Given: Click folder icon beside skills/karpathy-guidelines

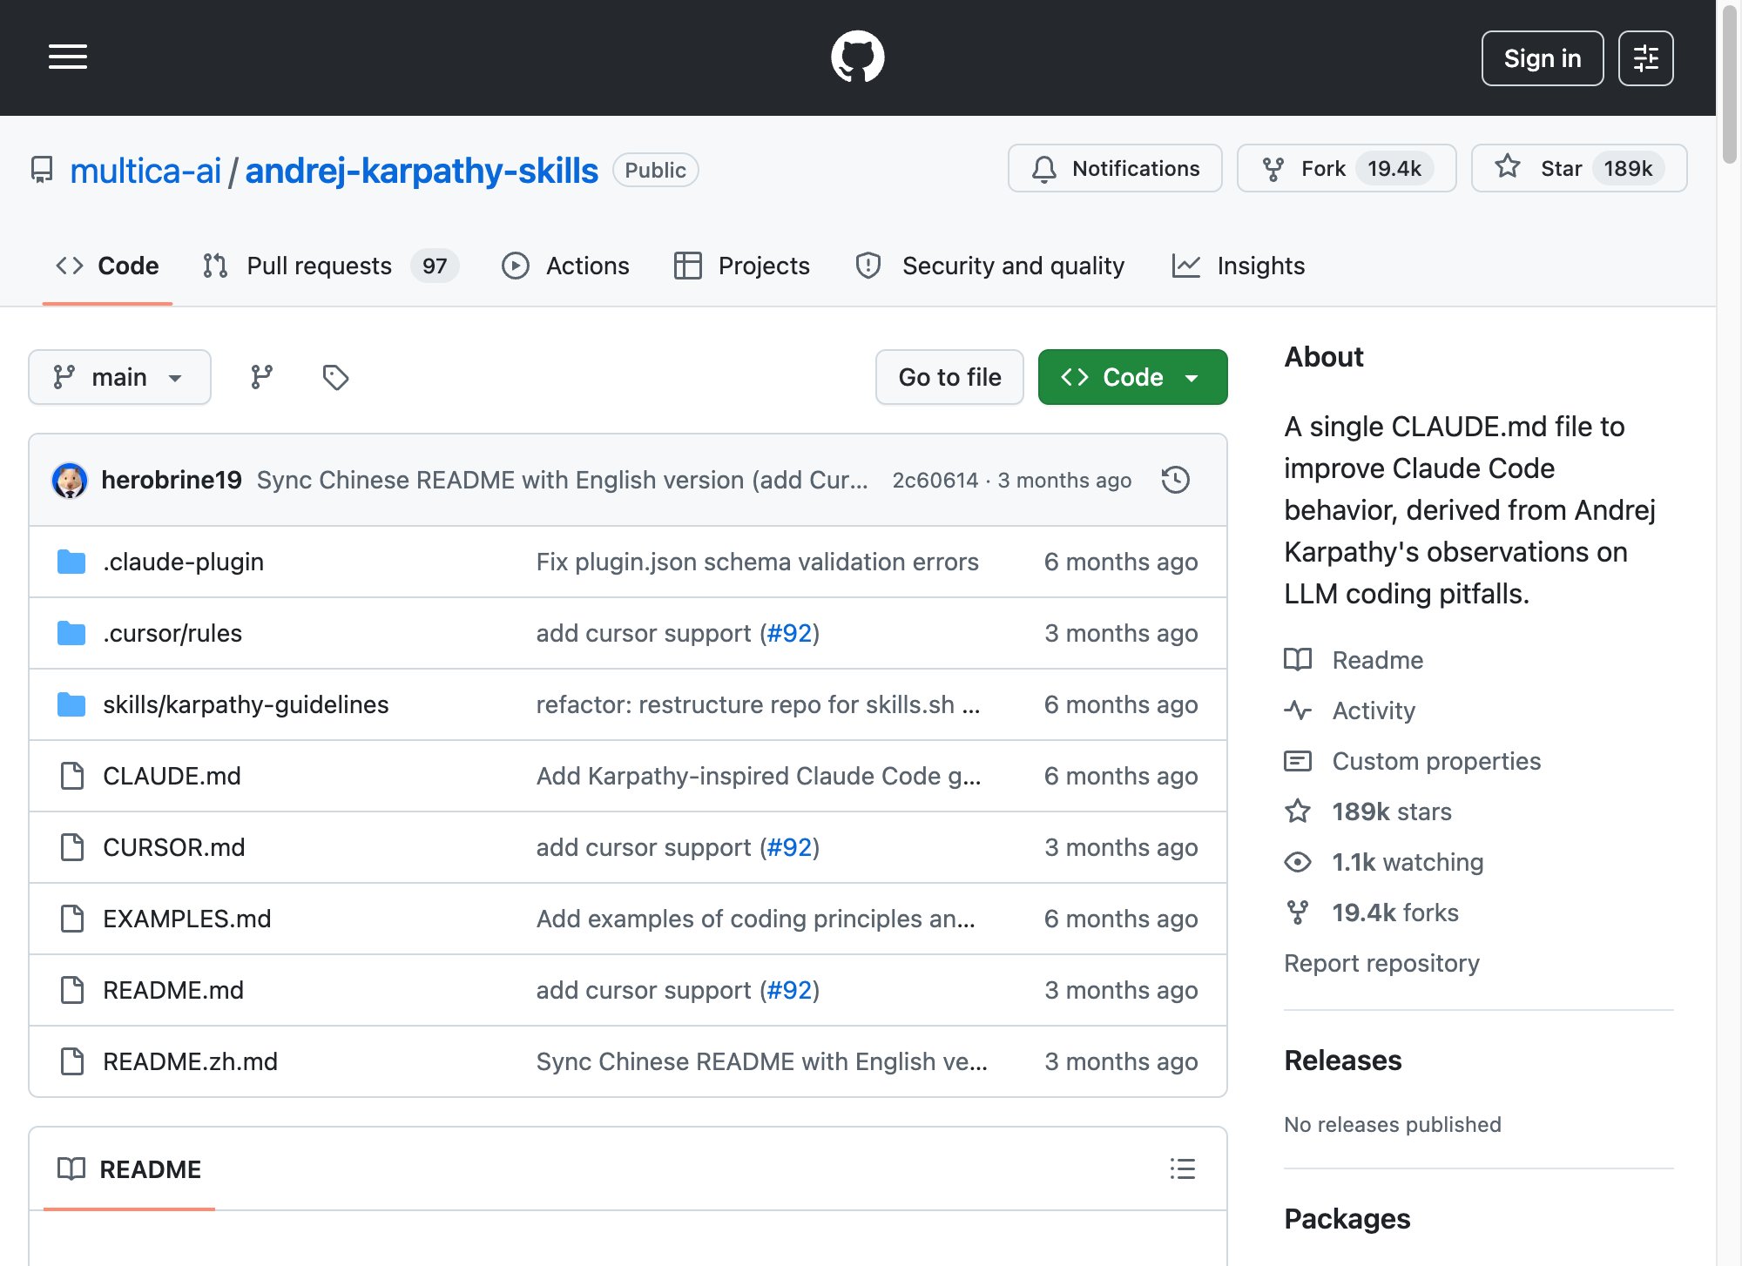Looking at the screenshot, I should [x=71, y=704].
